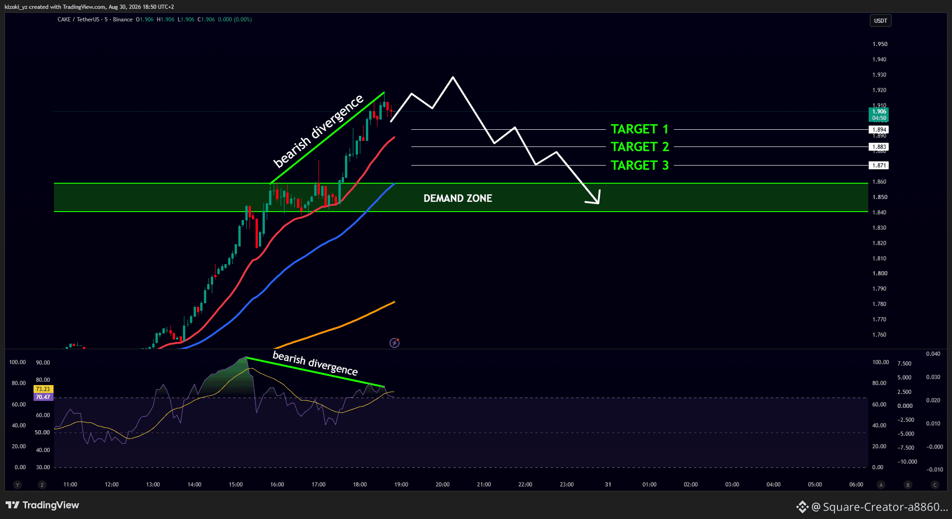Click the 11:00 time axis label
The height and width of the screenshot is (519, 952).
coord(70,485)
